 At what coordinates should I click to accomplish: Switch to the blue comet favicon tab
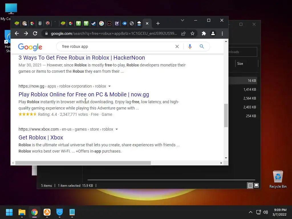pyautogui.click(x=124, y=23)
